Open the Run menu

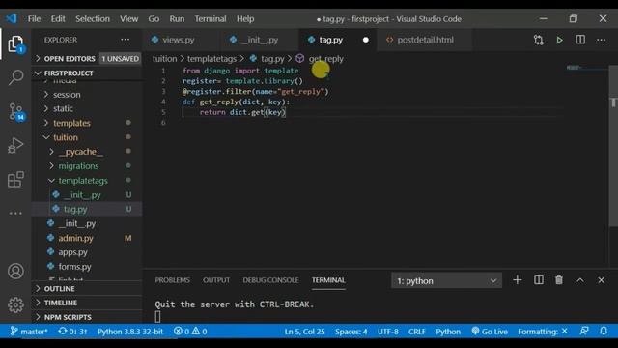point(177,19)
